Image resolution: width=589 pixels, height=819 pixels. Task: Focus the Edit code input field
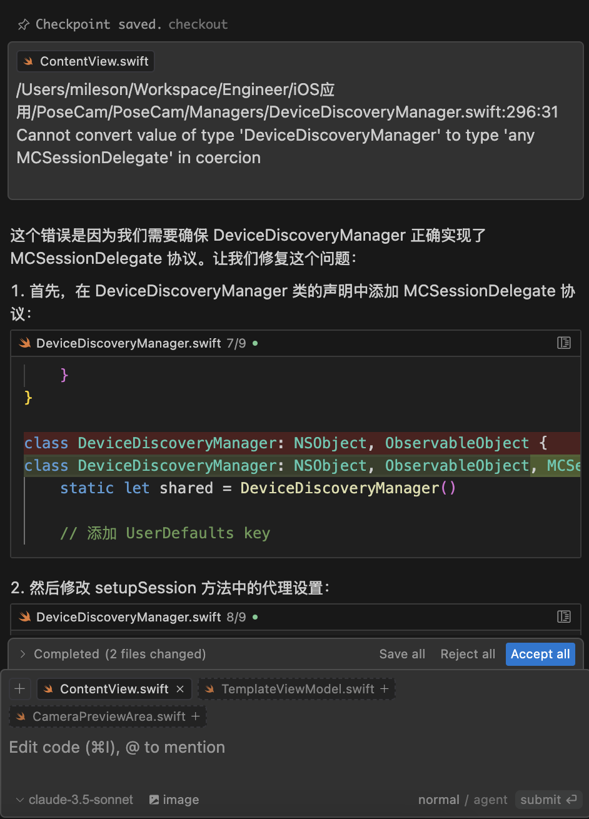tap(294, 748)
